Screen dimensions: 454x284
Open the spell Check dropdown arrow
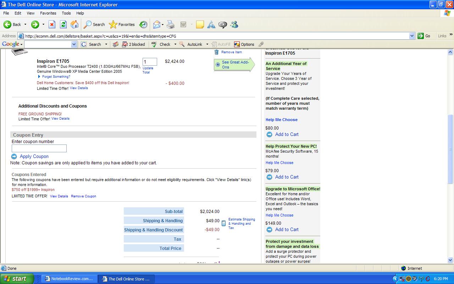click(175, 44)
